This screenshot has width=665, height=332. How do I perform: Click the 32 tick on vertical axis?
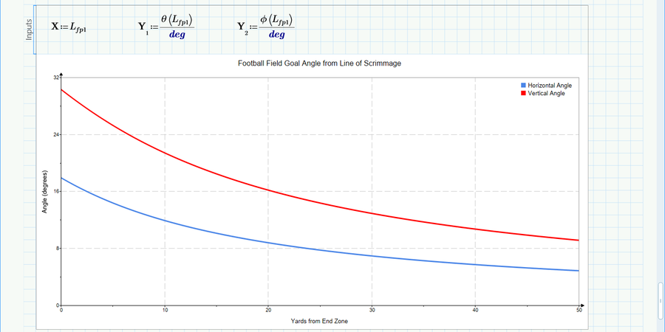coord(56,78)
